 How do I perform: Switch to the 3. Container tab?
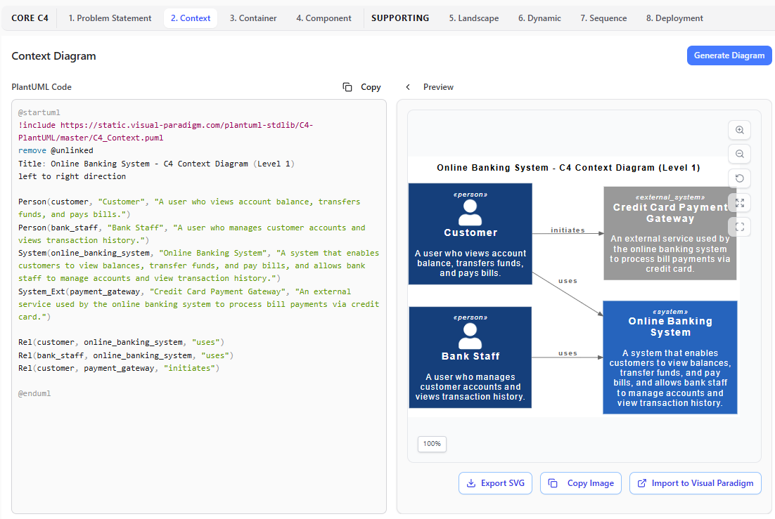coord(253,18)
